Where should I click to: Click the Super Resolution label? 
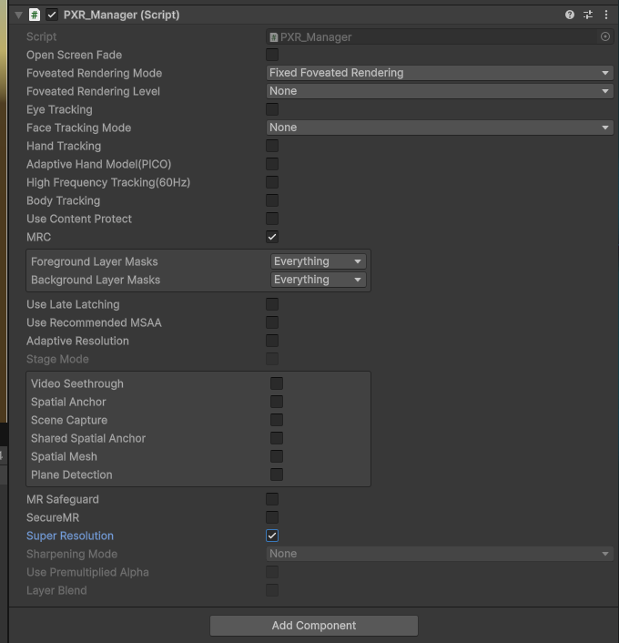click(x=70, y=536)
